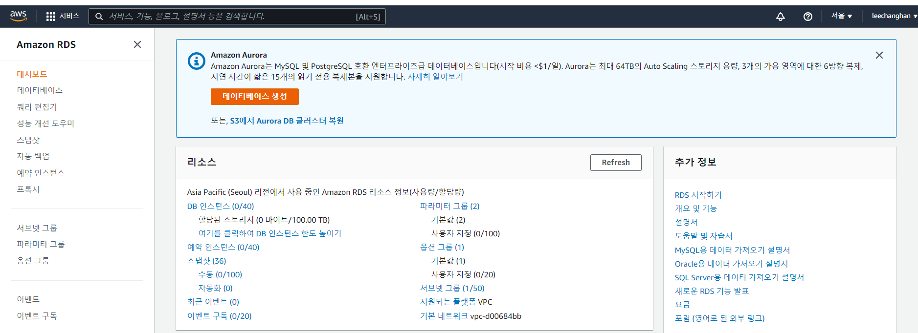Open 서브넷 그룹 (1/50) resource link
This screenshot has height=333, width=918.
coord(452,288)
